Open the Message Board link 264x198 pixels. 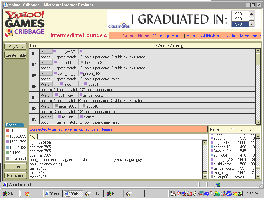(168, 36)
